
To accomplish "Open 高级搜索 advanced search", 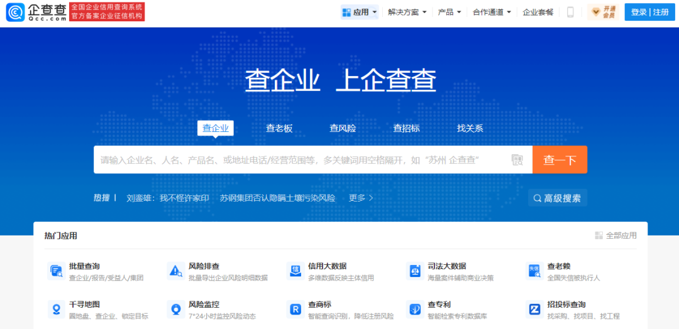I will coord(558,198).
